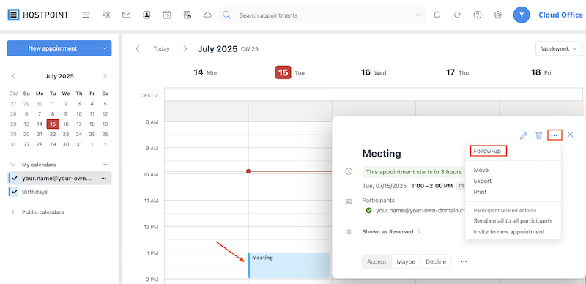
Task: Delete the Meeting with trash icon
Action: tap(538, 135)
